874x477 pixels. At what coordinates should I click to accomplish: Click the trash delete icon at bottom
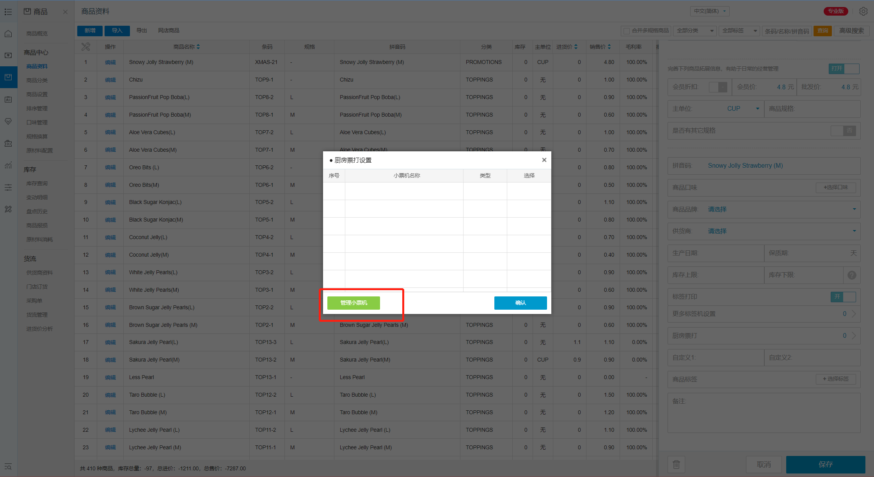[x=676, y=464]
